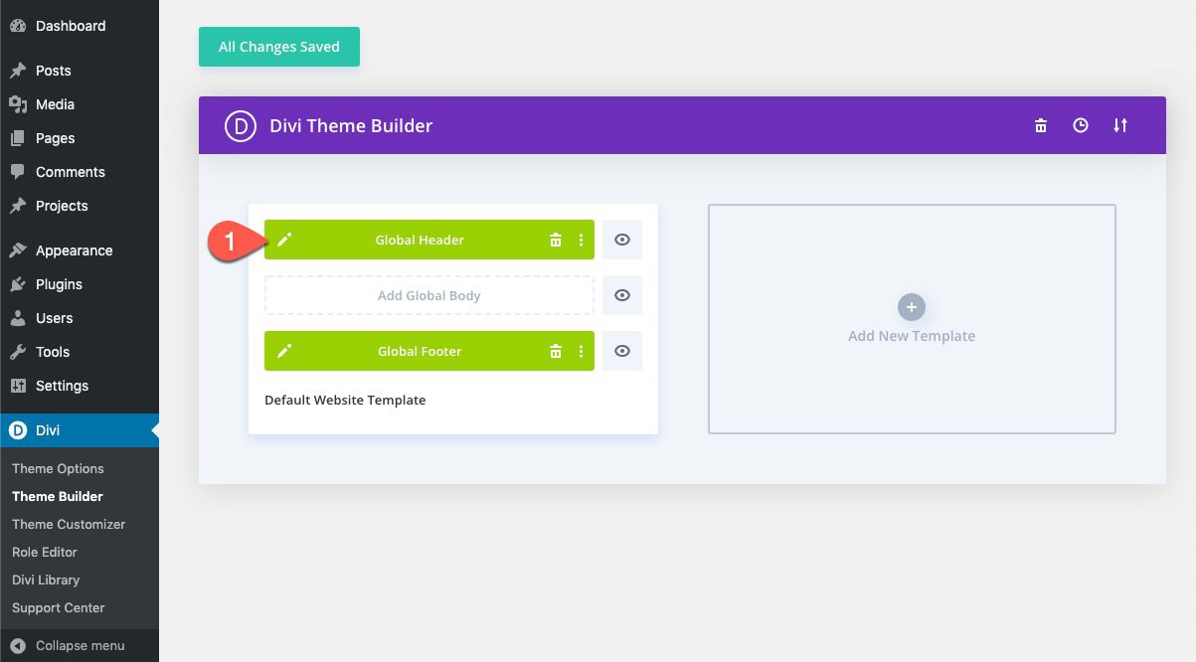Toggle visibility of the Global Header with the eye icon
The width and height of the screenshot is (1196, 662).
pos(622,240)
